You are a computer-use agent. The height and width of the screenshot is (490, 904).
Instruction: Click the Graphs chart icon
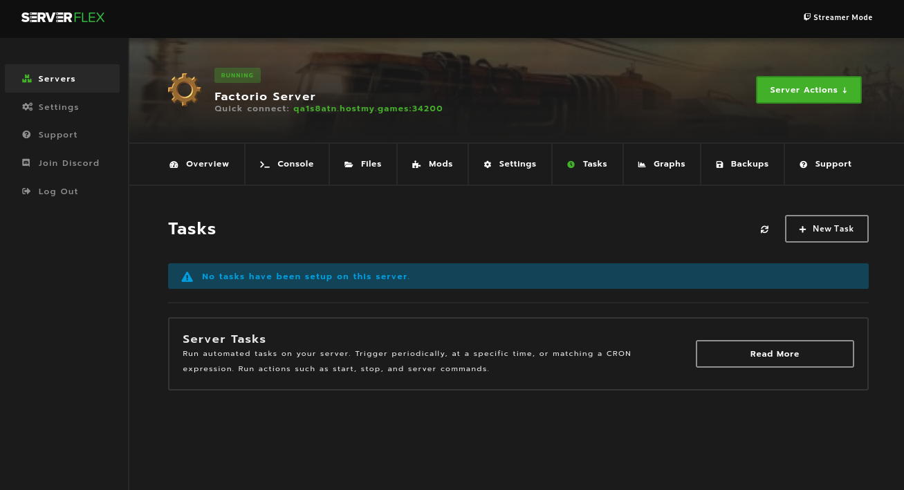click(642, 164)
